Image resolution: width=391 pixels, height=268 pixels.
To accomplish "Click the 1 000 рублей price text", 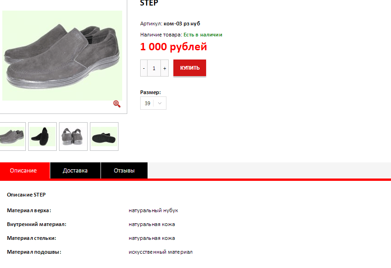I will [x=173, y=47].
